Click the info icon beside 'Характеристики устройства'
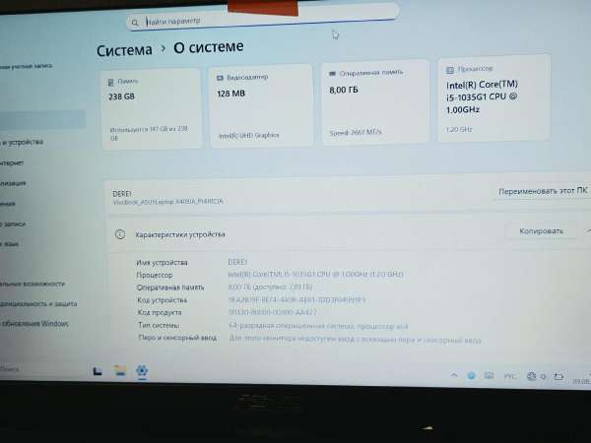The image size is (591, 443). [120, 234]
